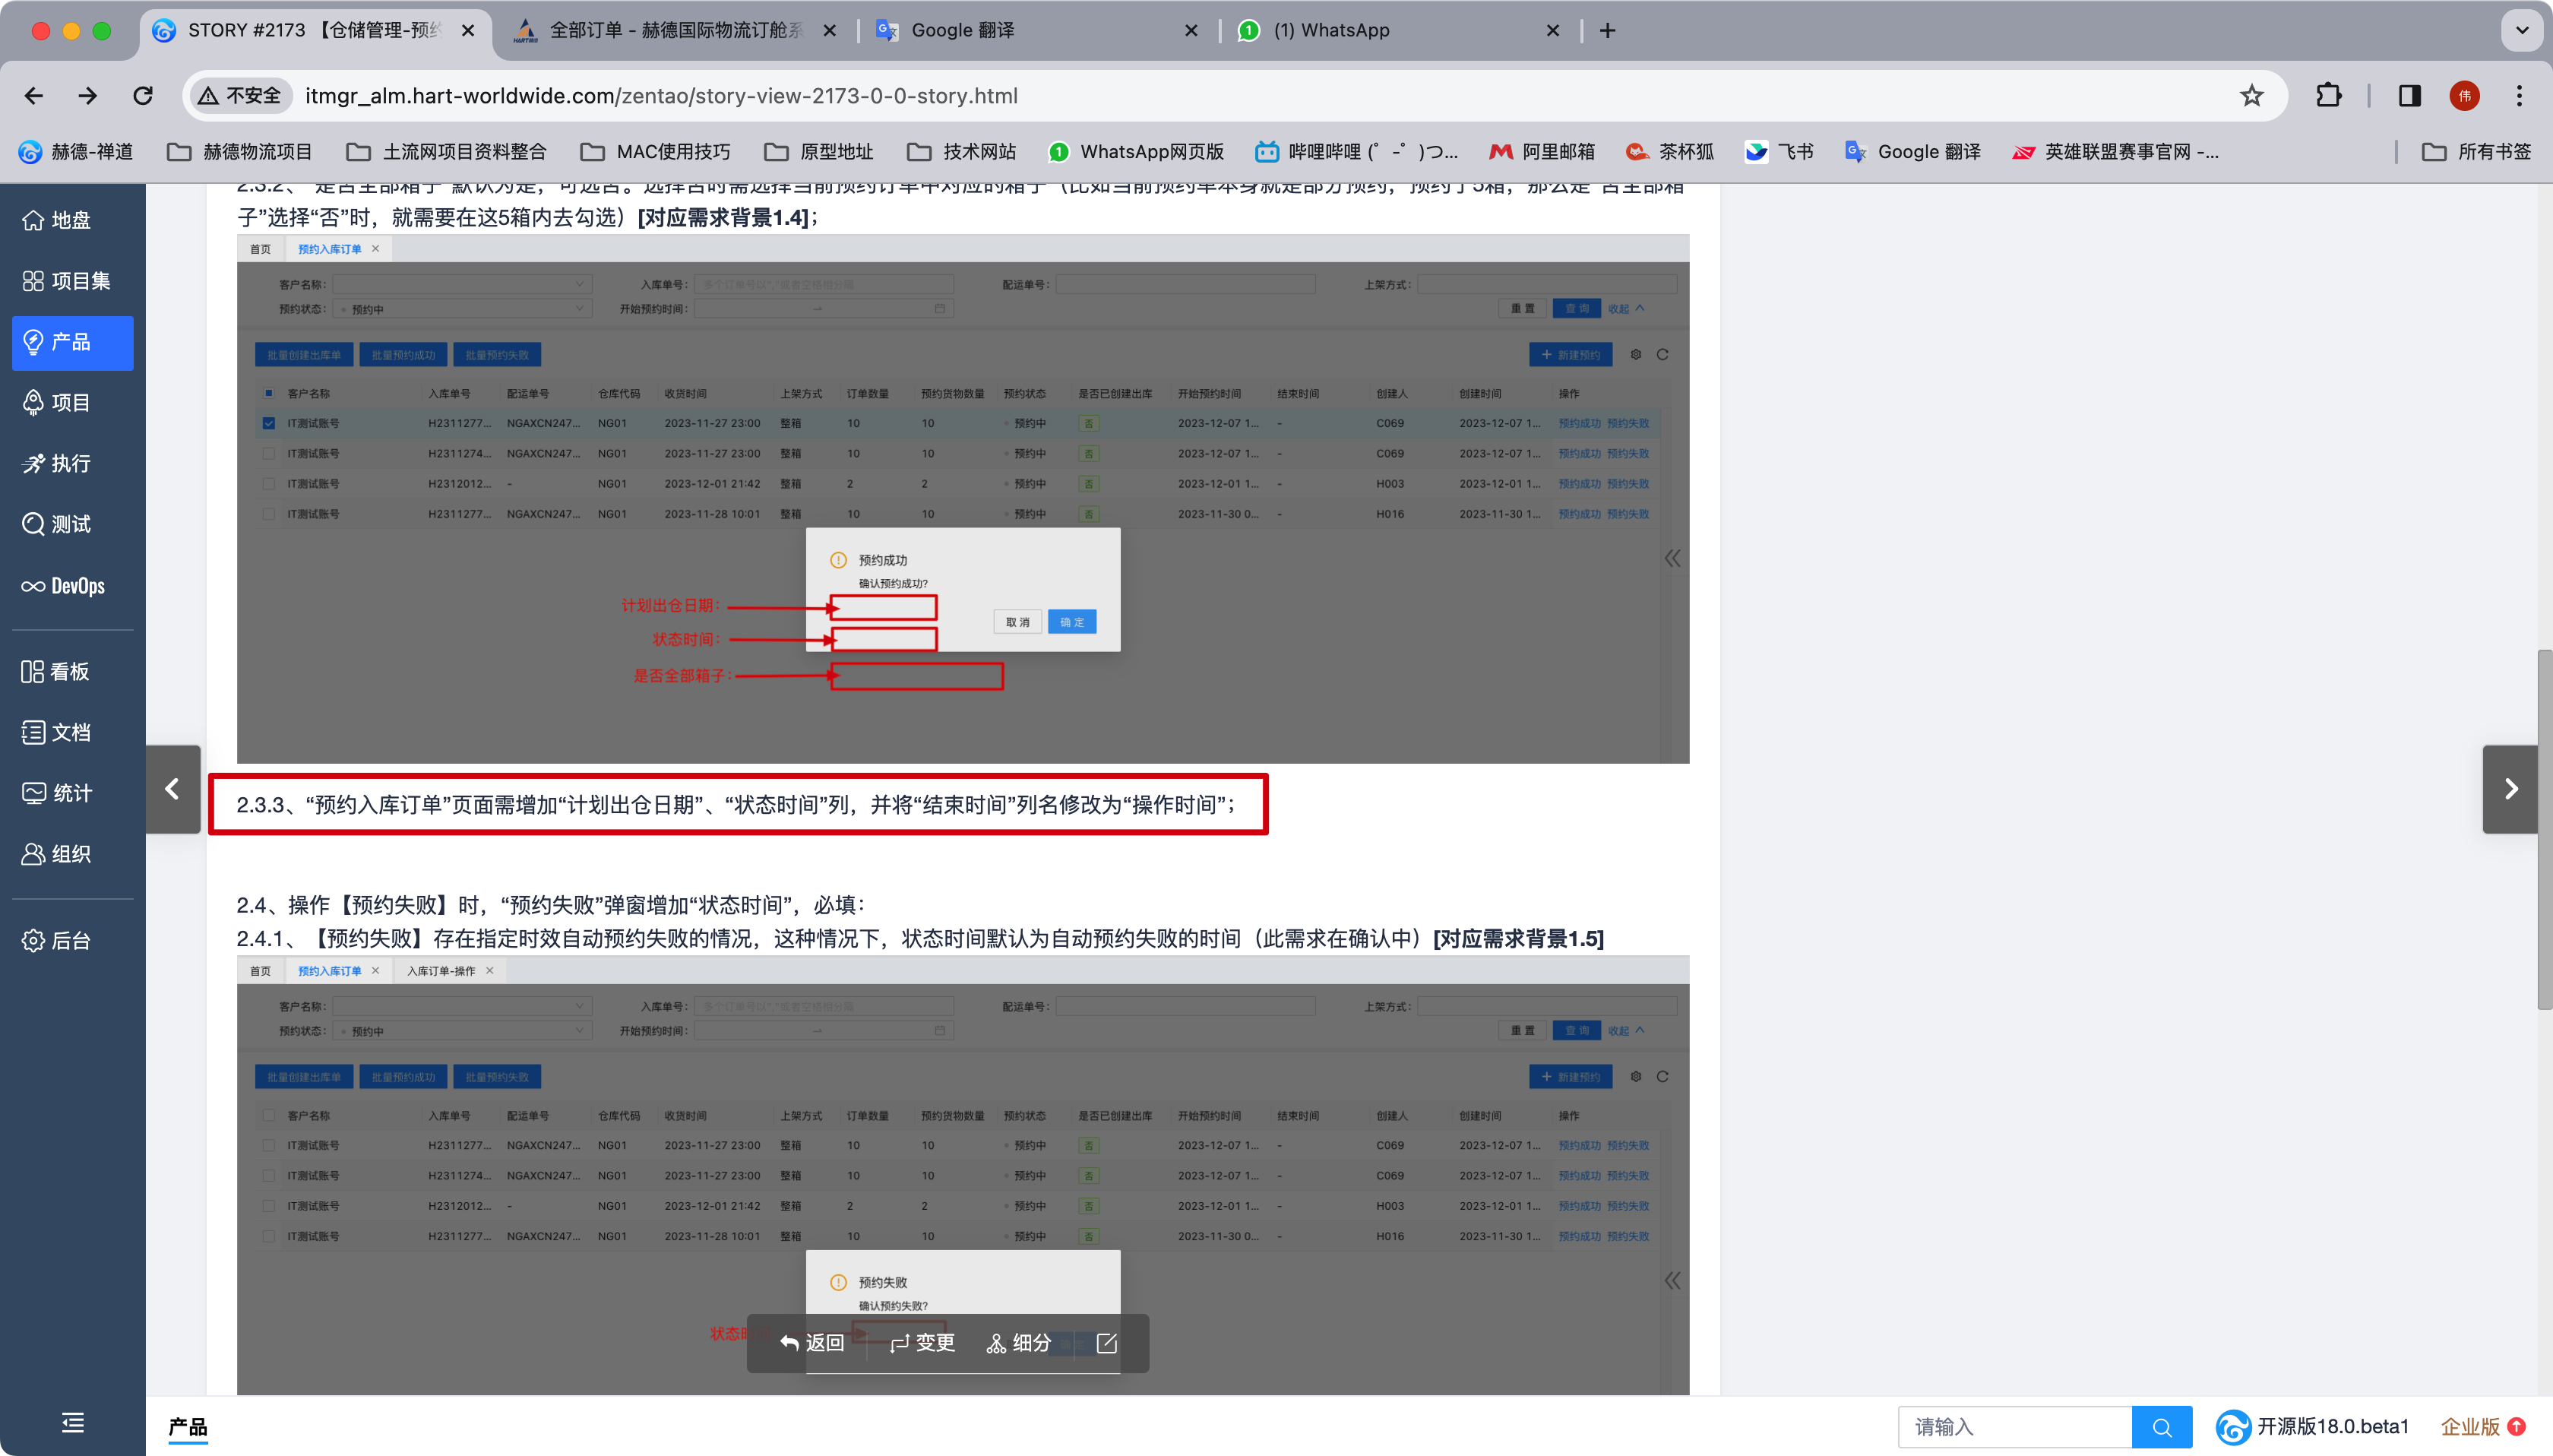Click the 变更 change button
The width and height of the screenshot is (2553, 1456).
click(922, 1343)
